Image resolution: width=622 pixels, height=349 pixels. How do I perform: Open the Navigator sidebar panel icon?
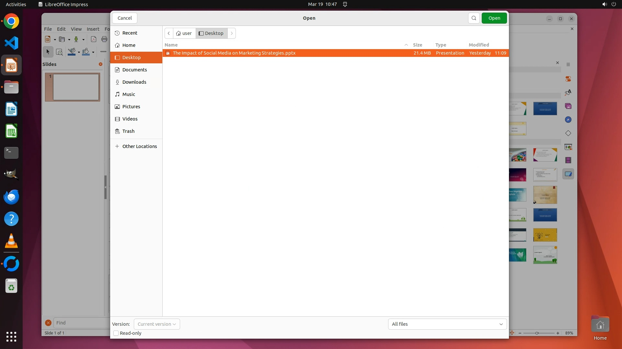coord(568,120)
